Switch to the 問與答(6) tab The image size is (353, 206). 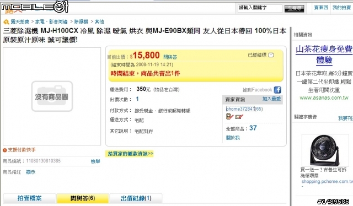pos(83,198)
